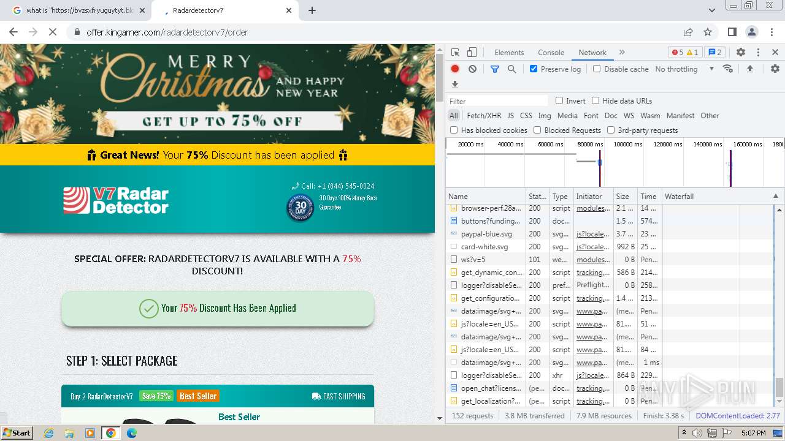Open DevTools customize three-dot menu
The height and width of the screenshot is (441, 785).
(758, 53)
